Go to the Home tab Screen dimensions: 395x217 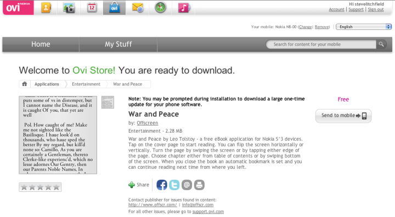pyautogui.click(x=41, y=44)
